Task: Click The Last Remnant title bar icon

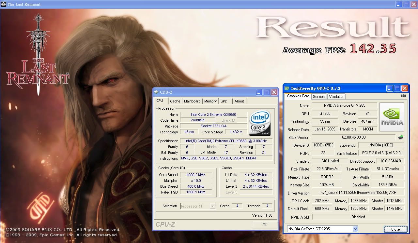Action: [4, 4]
